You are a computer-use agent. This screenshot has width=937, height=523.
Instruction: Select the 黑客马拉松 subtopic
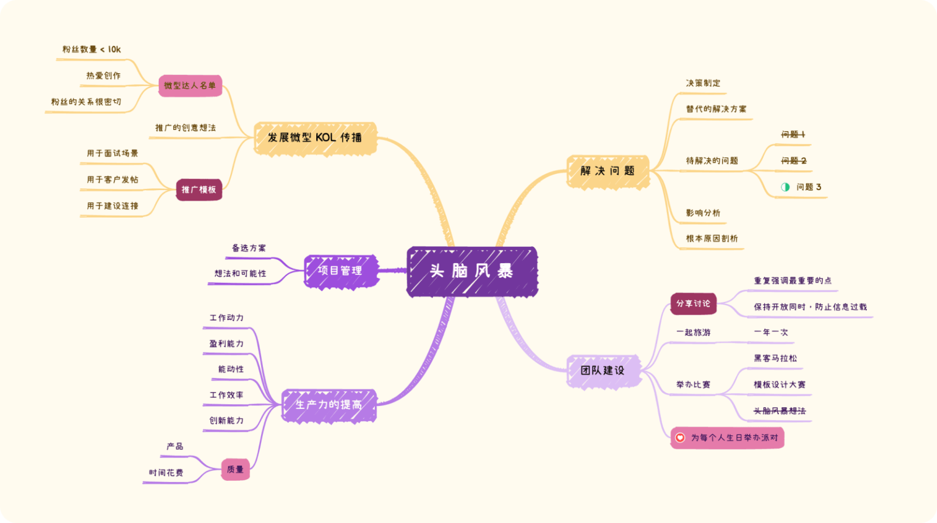(775, 359)
